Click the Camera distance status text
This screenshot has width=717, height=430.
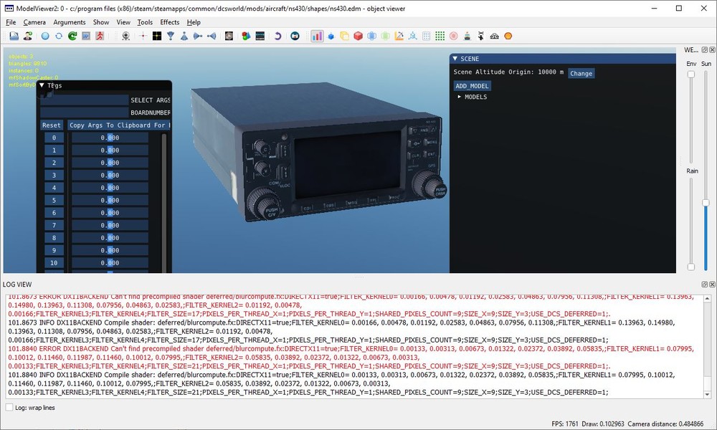665,424
